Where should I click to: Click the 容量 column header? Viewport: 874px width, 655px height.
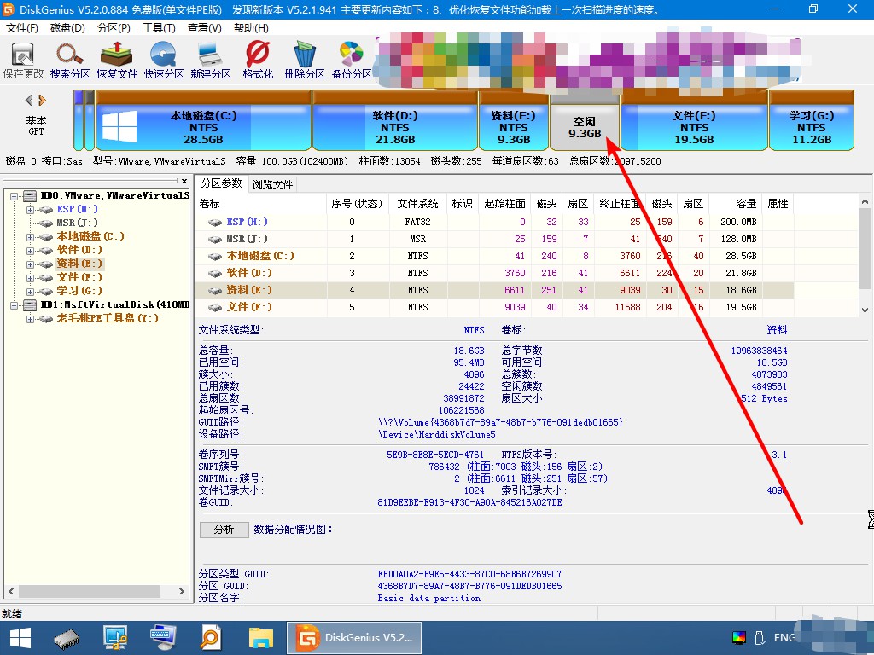pos(736,204)
